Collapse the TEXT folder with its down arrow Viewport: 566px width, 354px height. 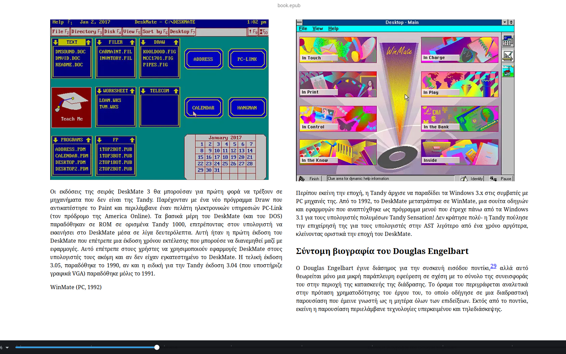pos(55,42)
